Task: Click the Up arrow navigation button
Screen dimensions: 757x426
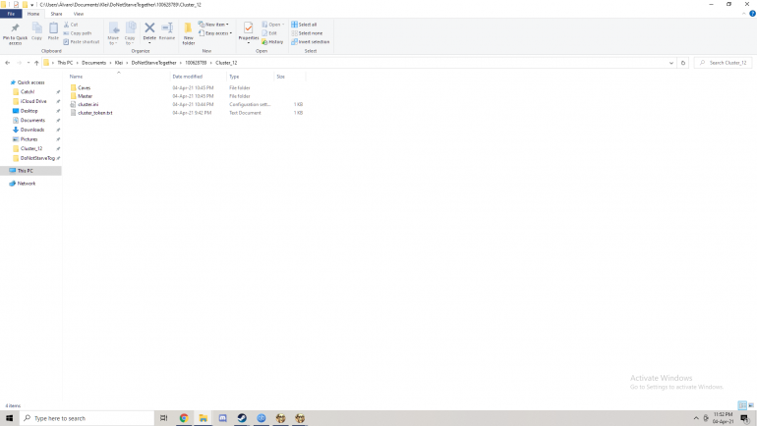Action: 36,63
